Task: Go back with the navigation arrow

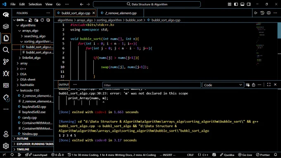Action: tap(81, 4)
